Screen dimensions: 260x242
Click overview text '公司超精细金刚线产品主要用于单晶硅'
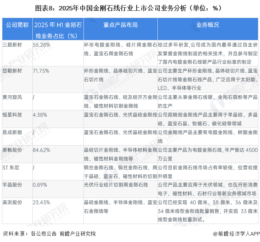[x=201, y=115]
